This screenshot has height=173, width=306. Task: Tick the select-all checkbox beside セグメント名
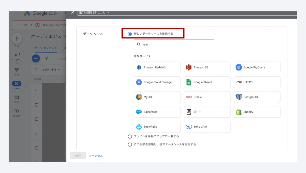pos(37,70)
